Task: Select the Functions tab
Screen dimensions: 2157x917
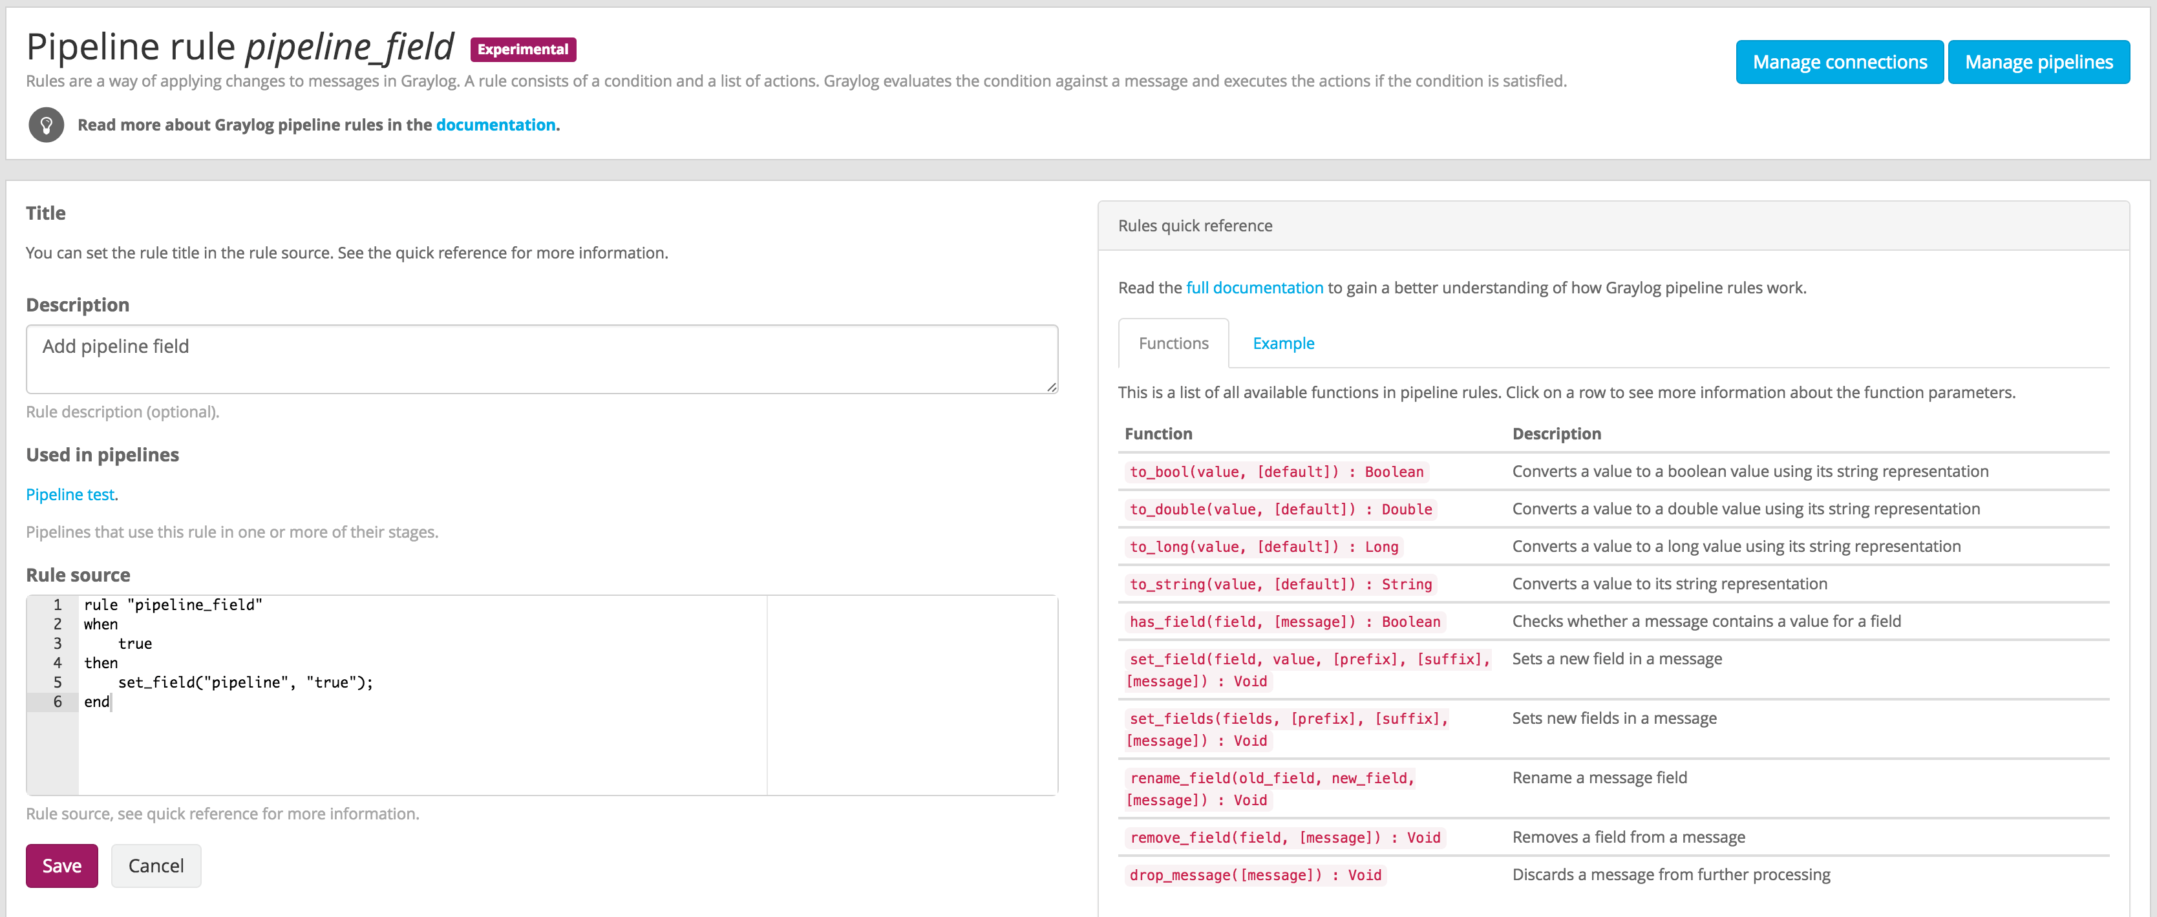Action: point(1173,343)
